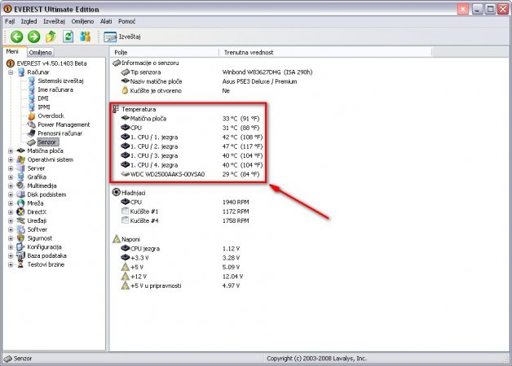Expand the Softver tree node
The height and width of the screenshot is (366, 512).
tap(11, 229)
